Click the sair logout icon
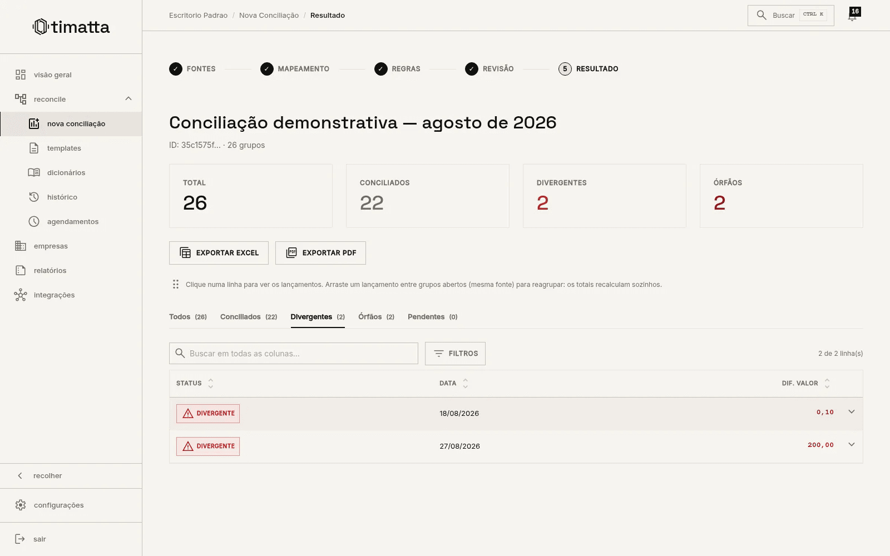Image resolution: width=890 pixels, height=556 pixels. pos(20,539)
